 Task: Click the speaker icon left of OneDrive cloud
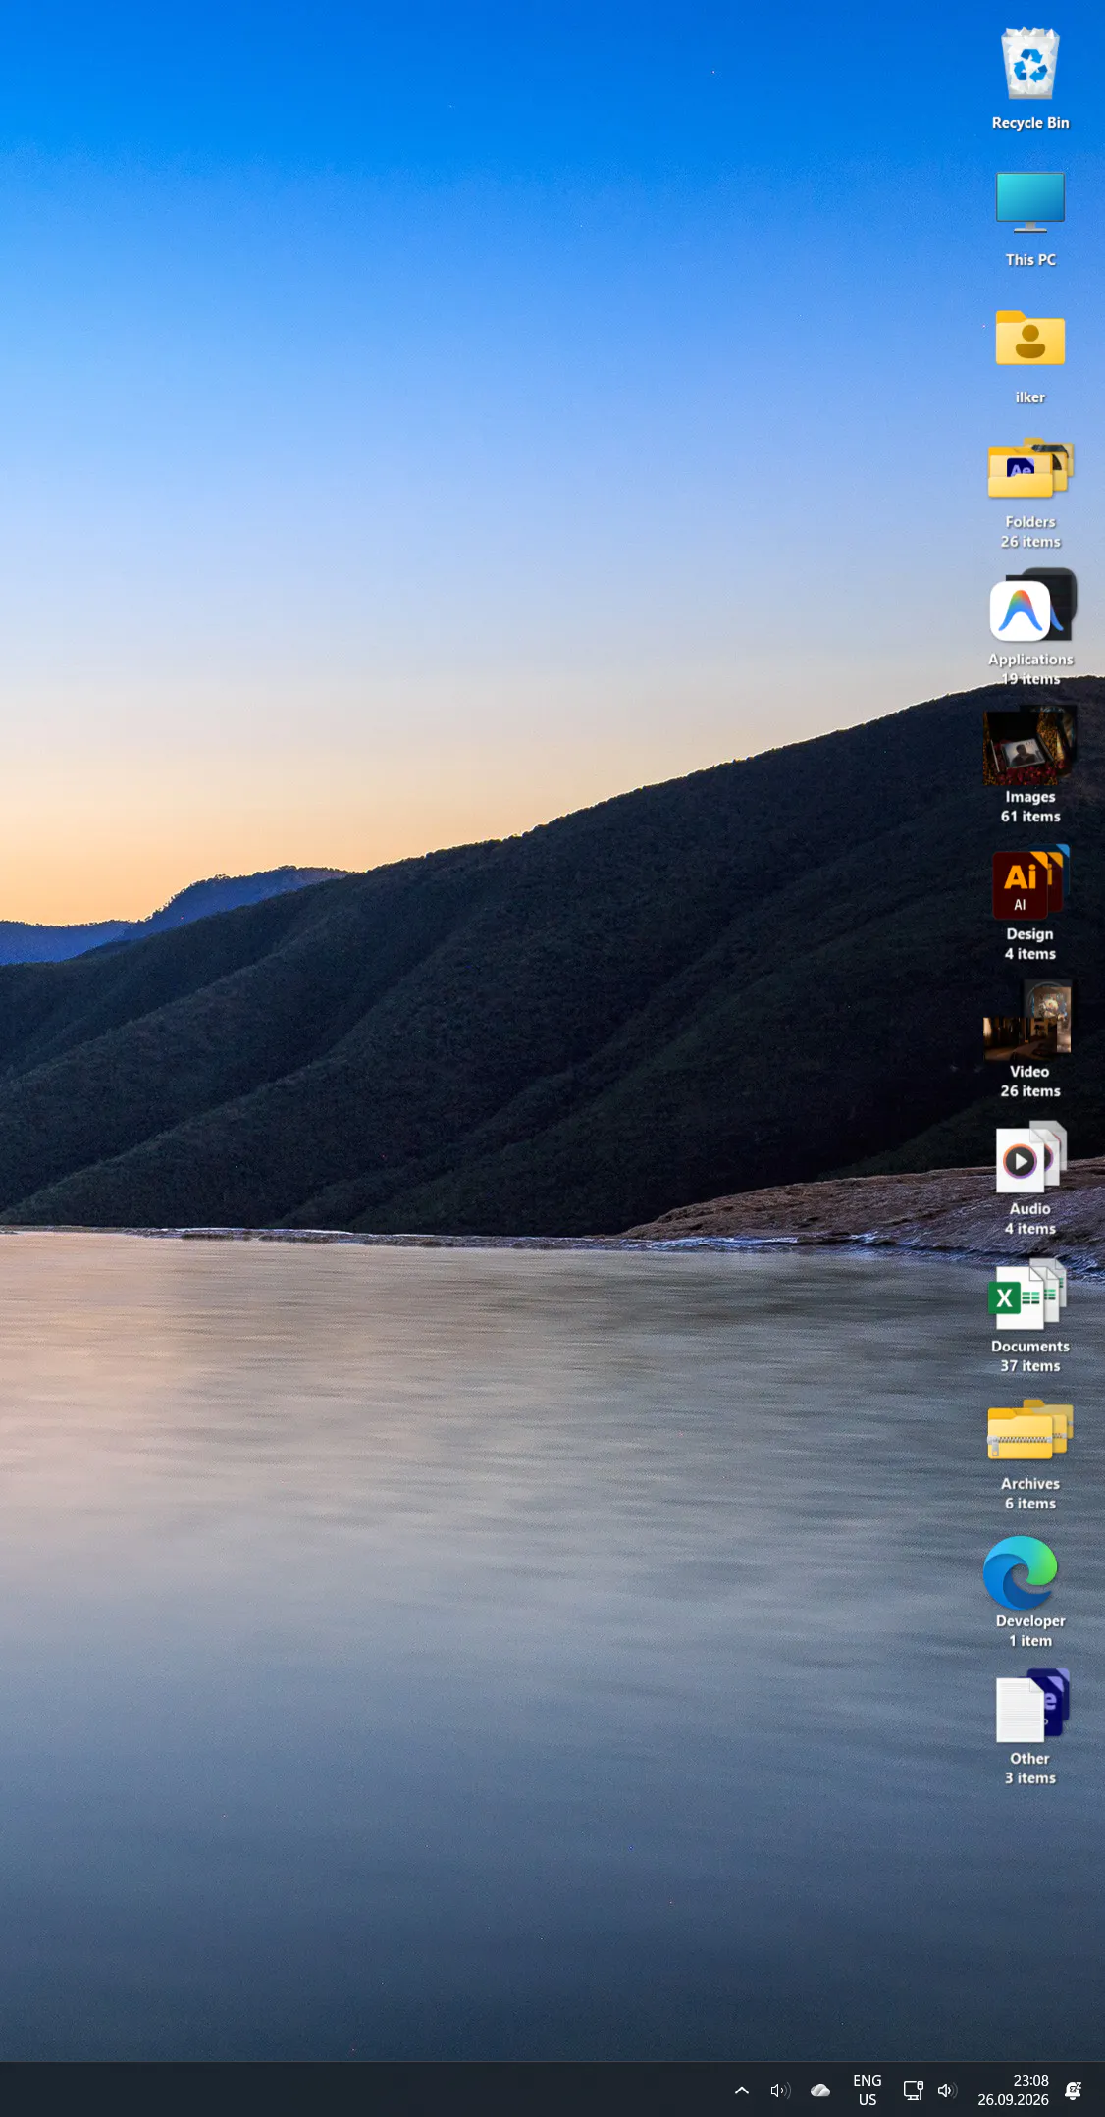click(780, 2091)
